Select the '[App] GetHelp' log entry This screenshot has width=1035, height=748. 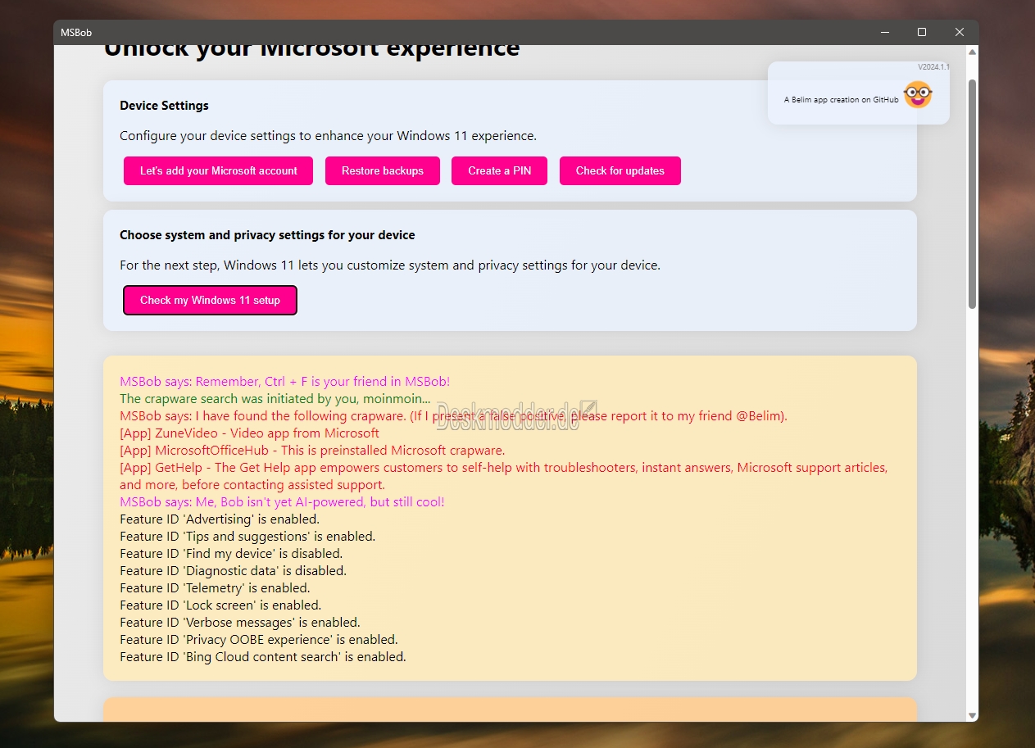coord(503,476)
